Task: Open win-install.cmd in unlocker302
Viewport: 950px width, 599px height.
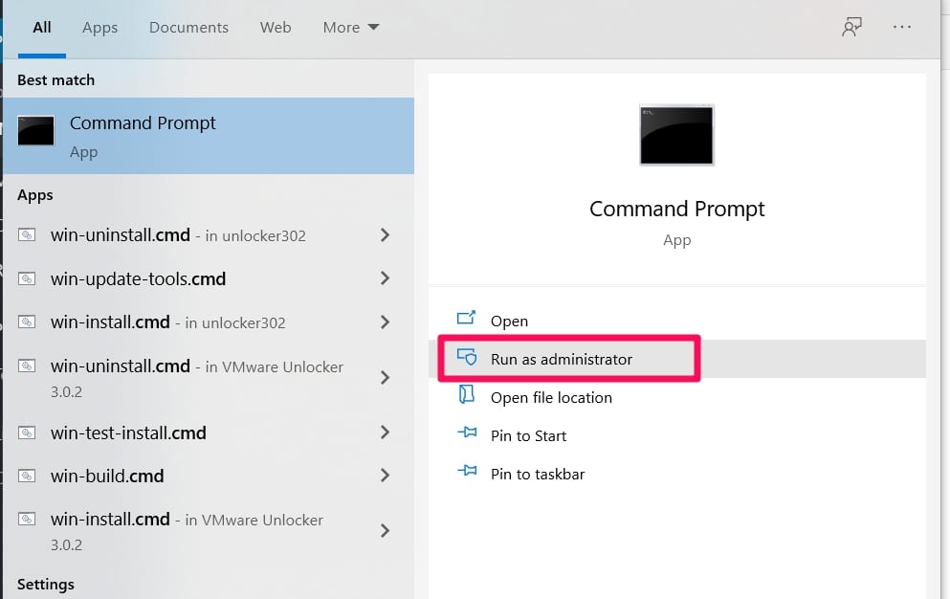Action: [x=167, y=322]
